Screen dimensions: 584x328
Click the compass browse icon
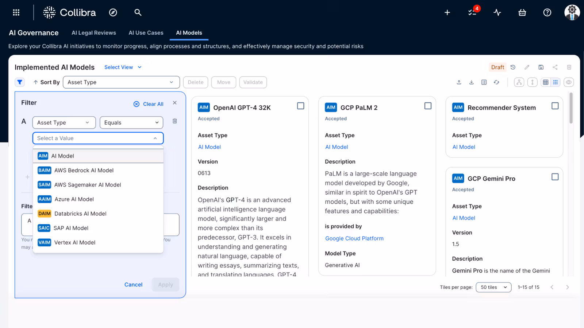pos(113,12)
